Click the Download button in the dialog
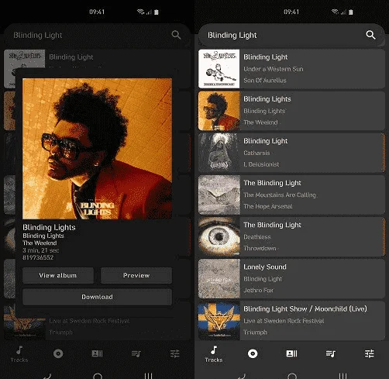 pos(97,297)
